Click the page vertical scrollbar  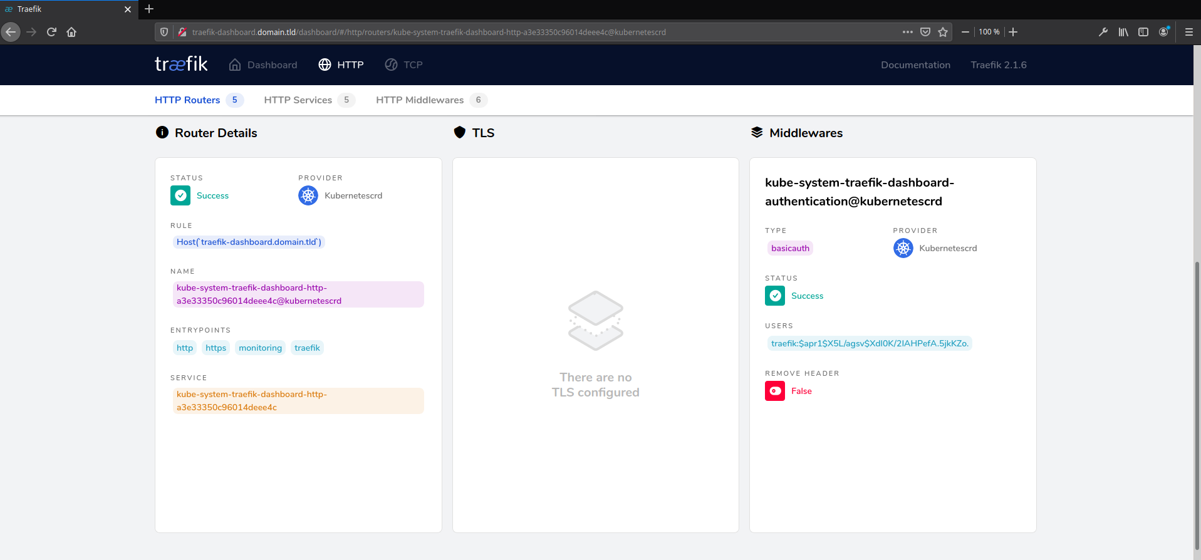coord(1197,407)
